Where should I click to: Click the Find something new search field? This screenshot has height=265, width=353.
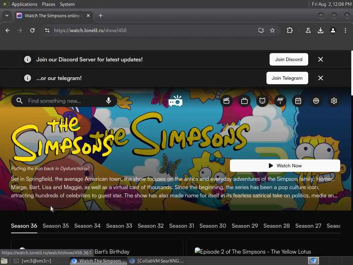pos(64,101)
